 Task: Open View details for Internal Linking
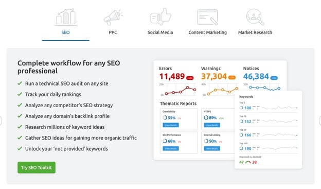pos(212,148)
